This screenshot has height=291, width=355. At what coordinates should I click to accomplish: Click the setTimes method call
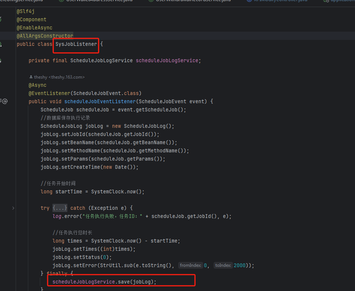click(85, 249)
